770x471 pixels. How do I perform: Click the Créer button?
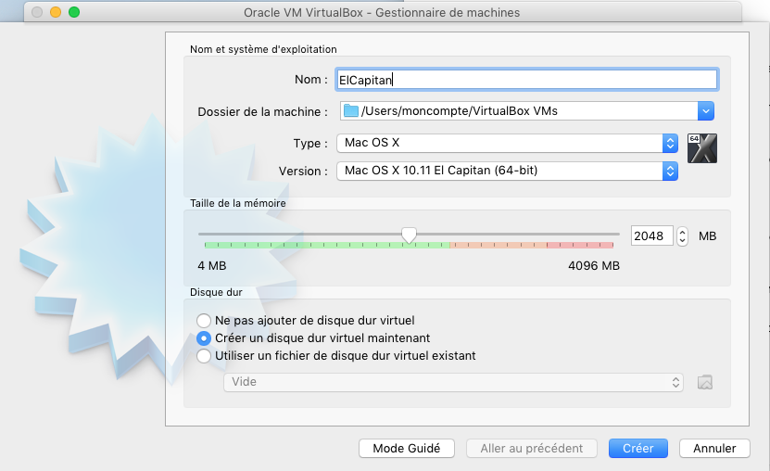click(x=637, y=449)
